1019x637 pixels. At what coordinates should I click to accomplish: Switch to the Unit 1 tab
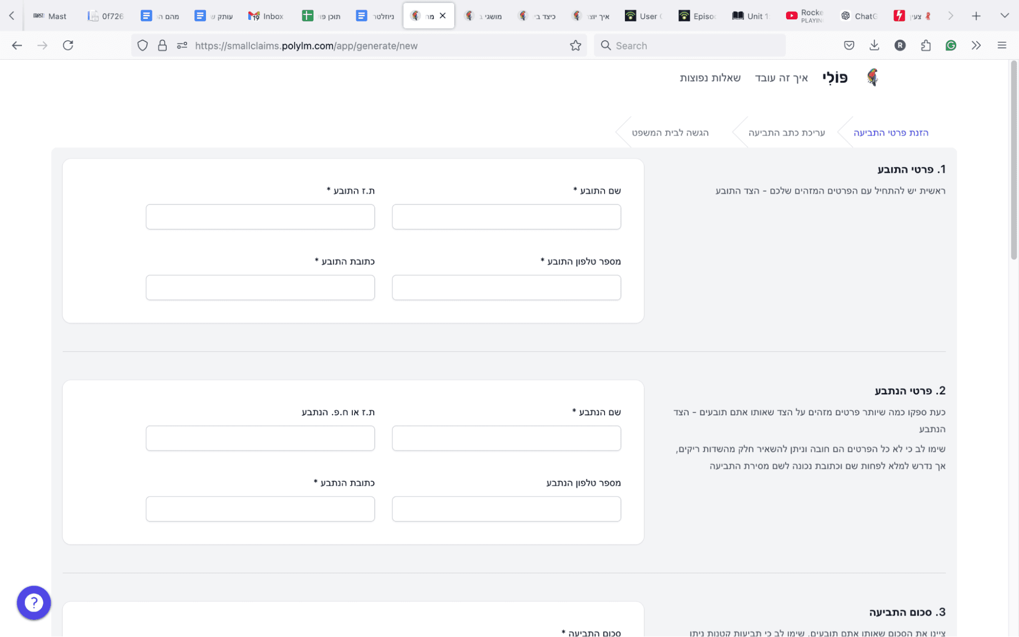tap(750, 16)
